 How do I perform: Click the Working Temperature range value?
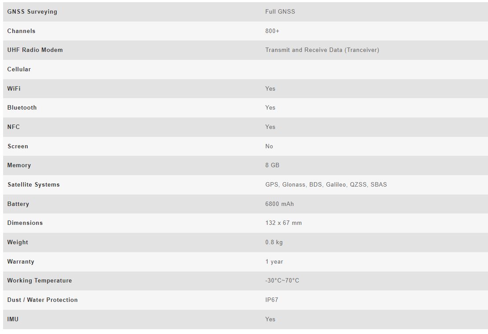point(282,281)
